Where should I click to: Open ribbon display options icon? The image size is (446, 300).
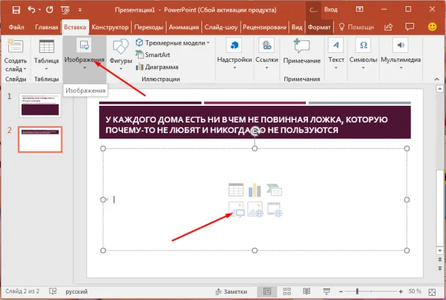[x=360, y=9]
